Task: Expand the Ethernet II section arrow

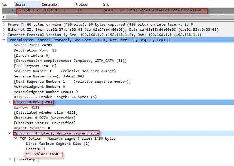Action: tap(3, 30)
